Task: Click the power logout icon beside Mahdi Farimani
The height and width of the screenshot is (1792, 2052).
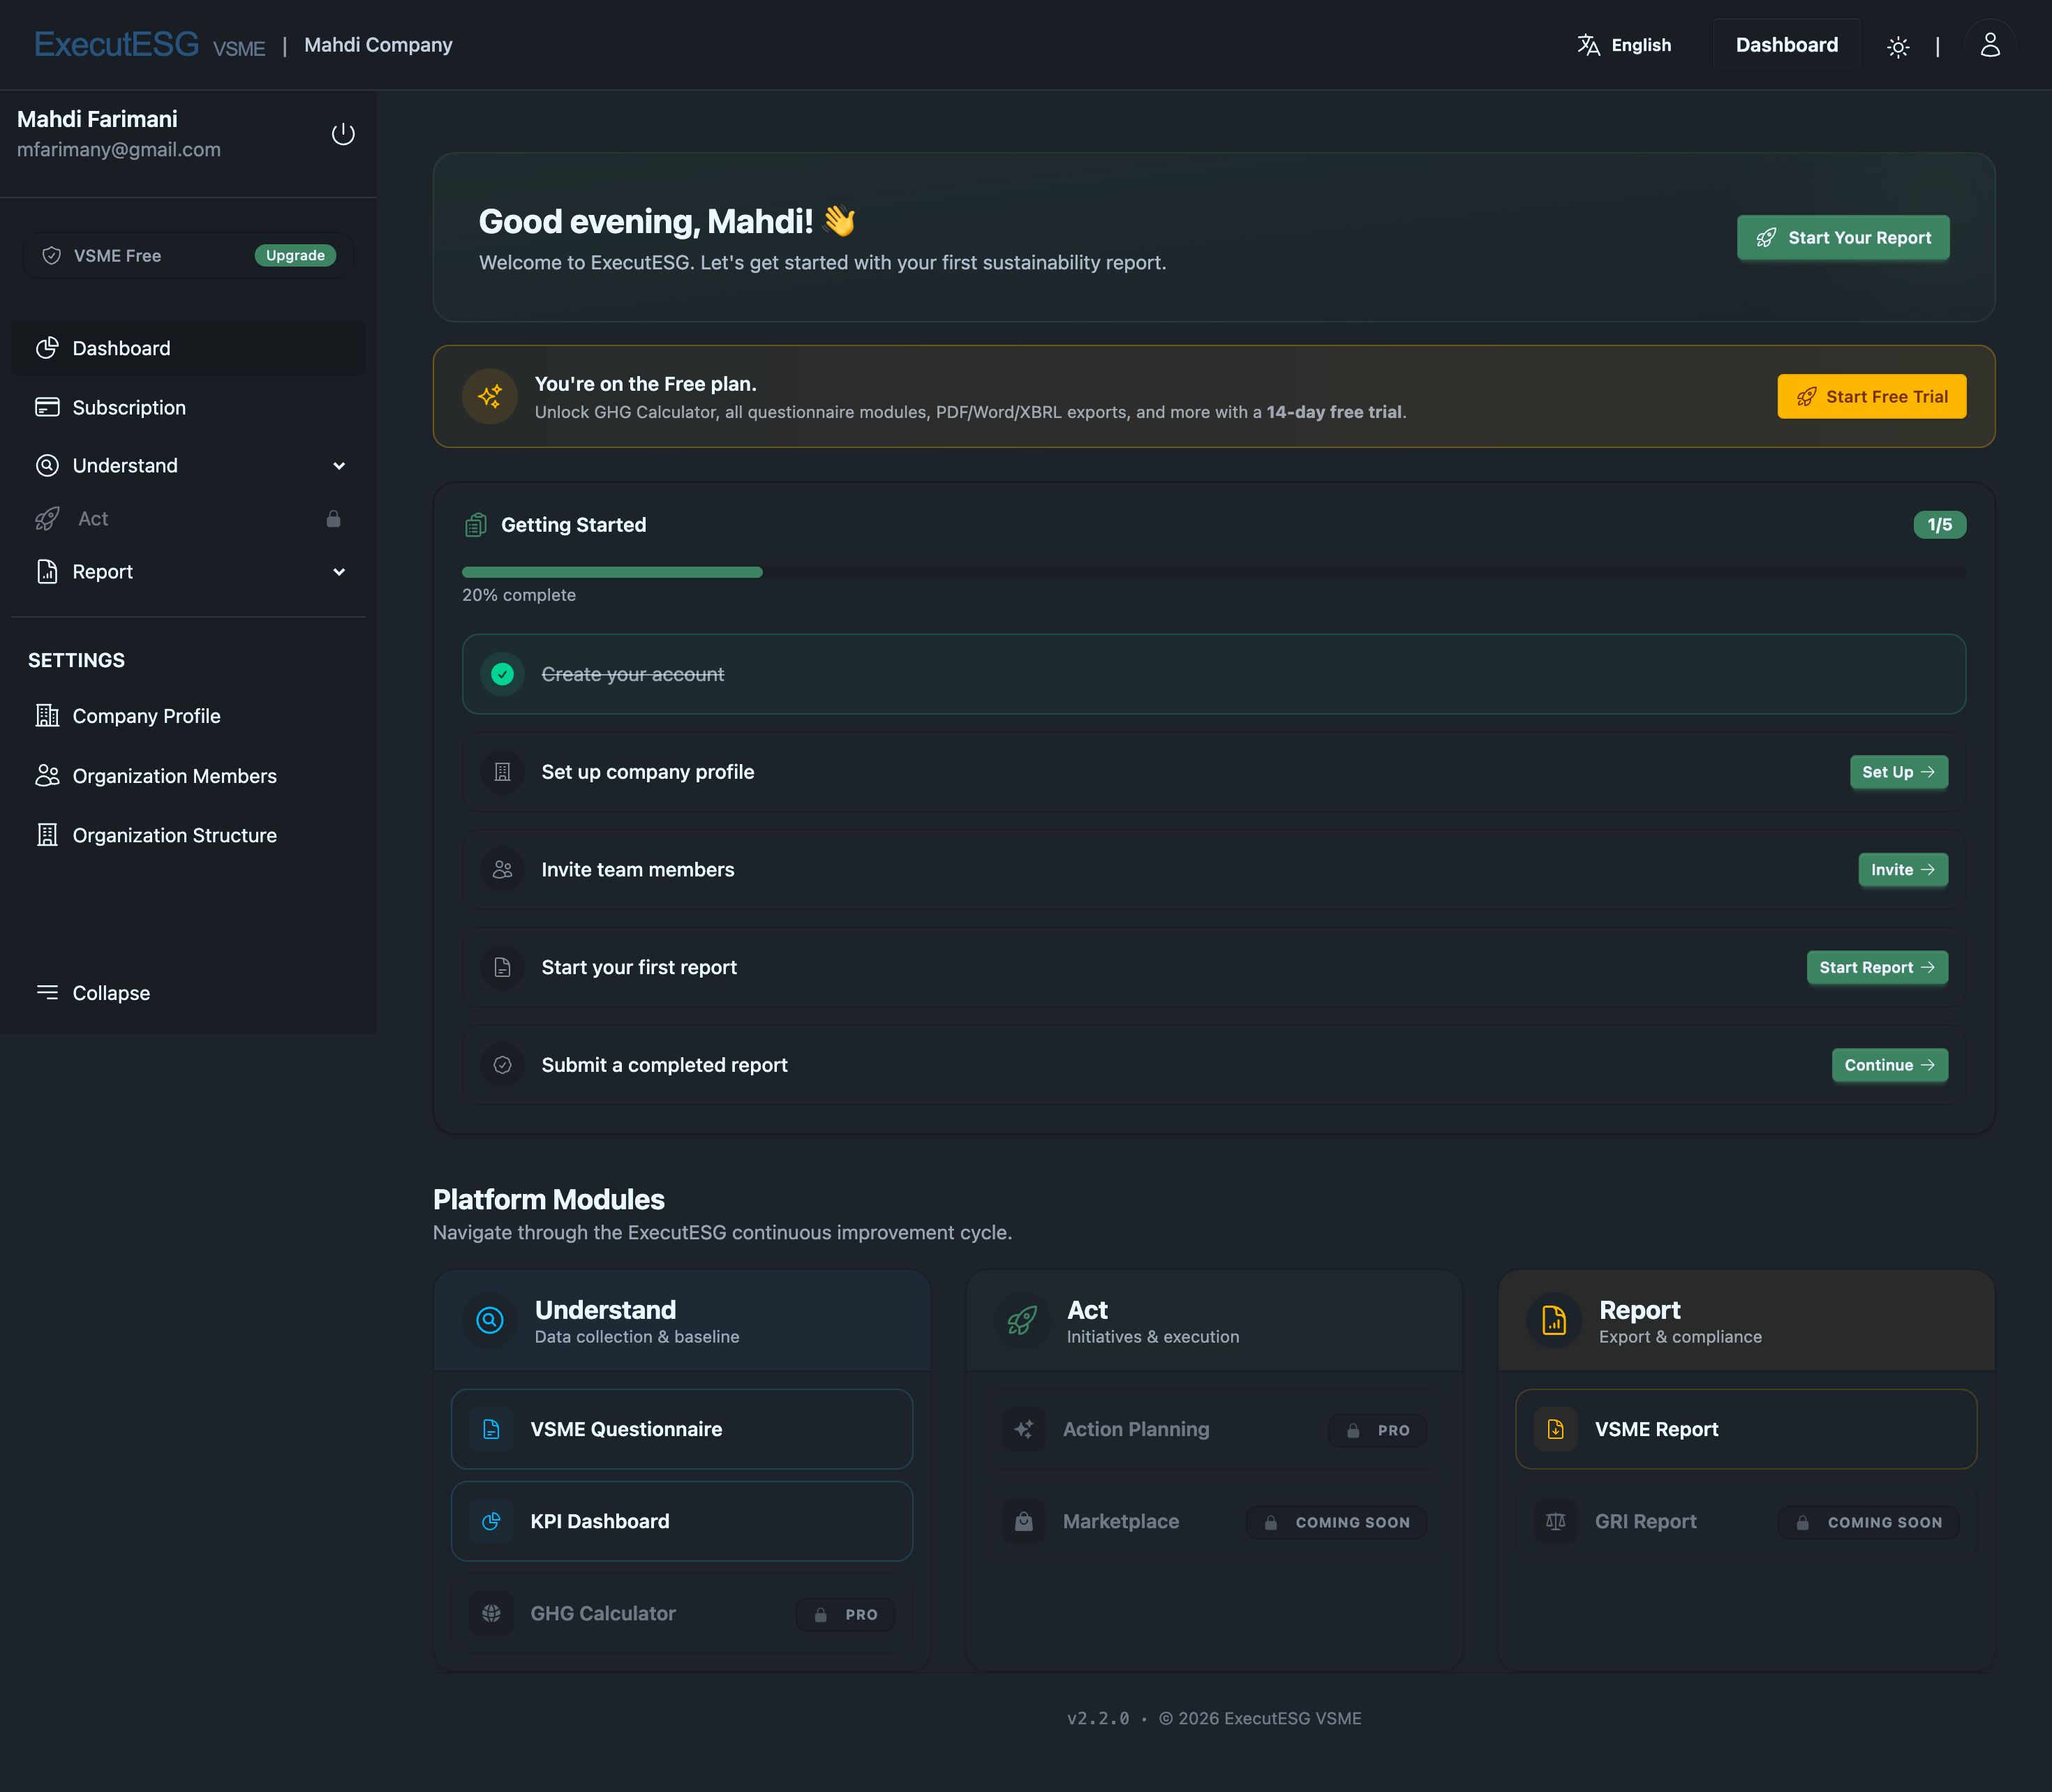Action: coord(343,134)
